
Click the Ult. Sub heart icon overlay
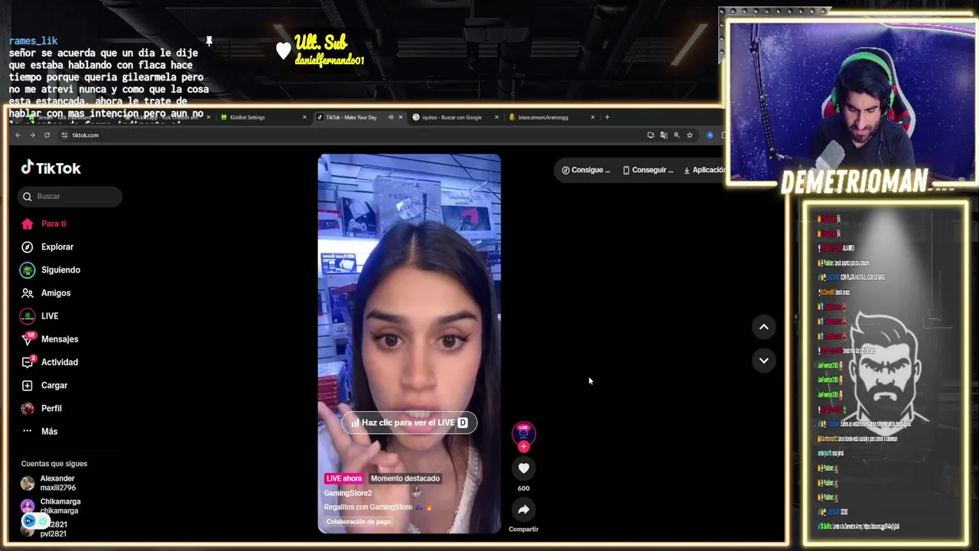284,51
